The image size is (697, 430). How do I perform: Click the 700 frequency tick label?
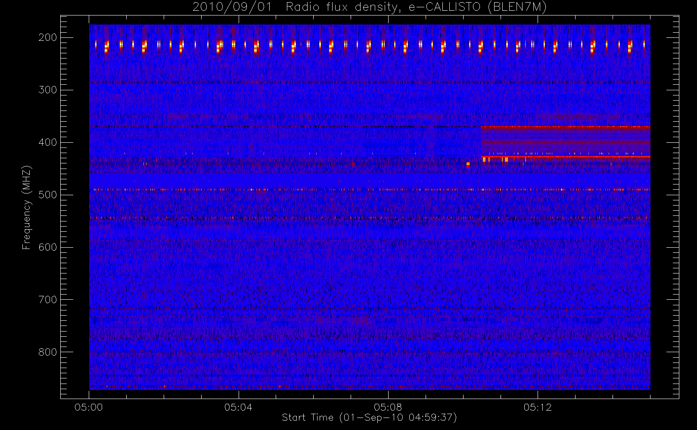[x=47, y=300]
